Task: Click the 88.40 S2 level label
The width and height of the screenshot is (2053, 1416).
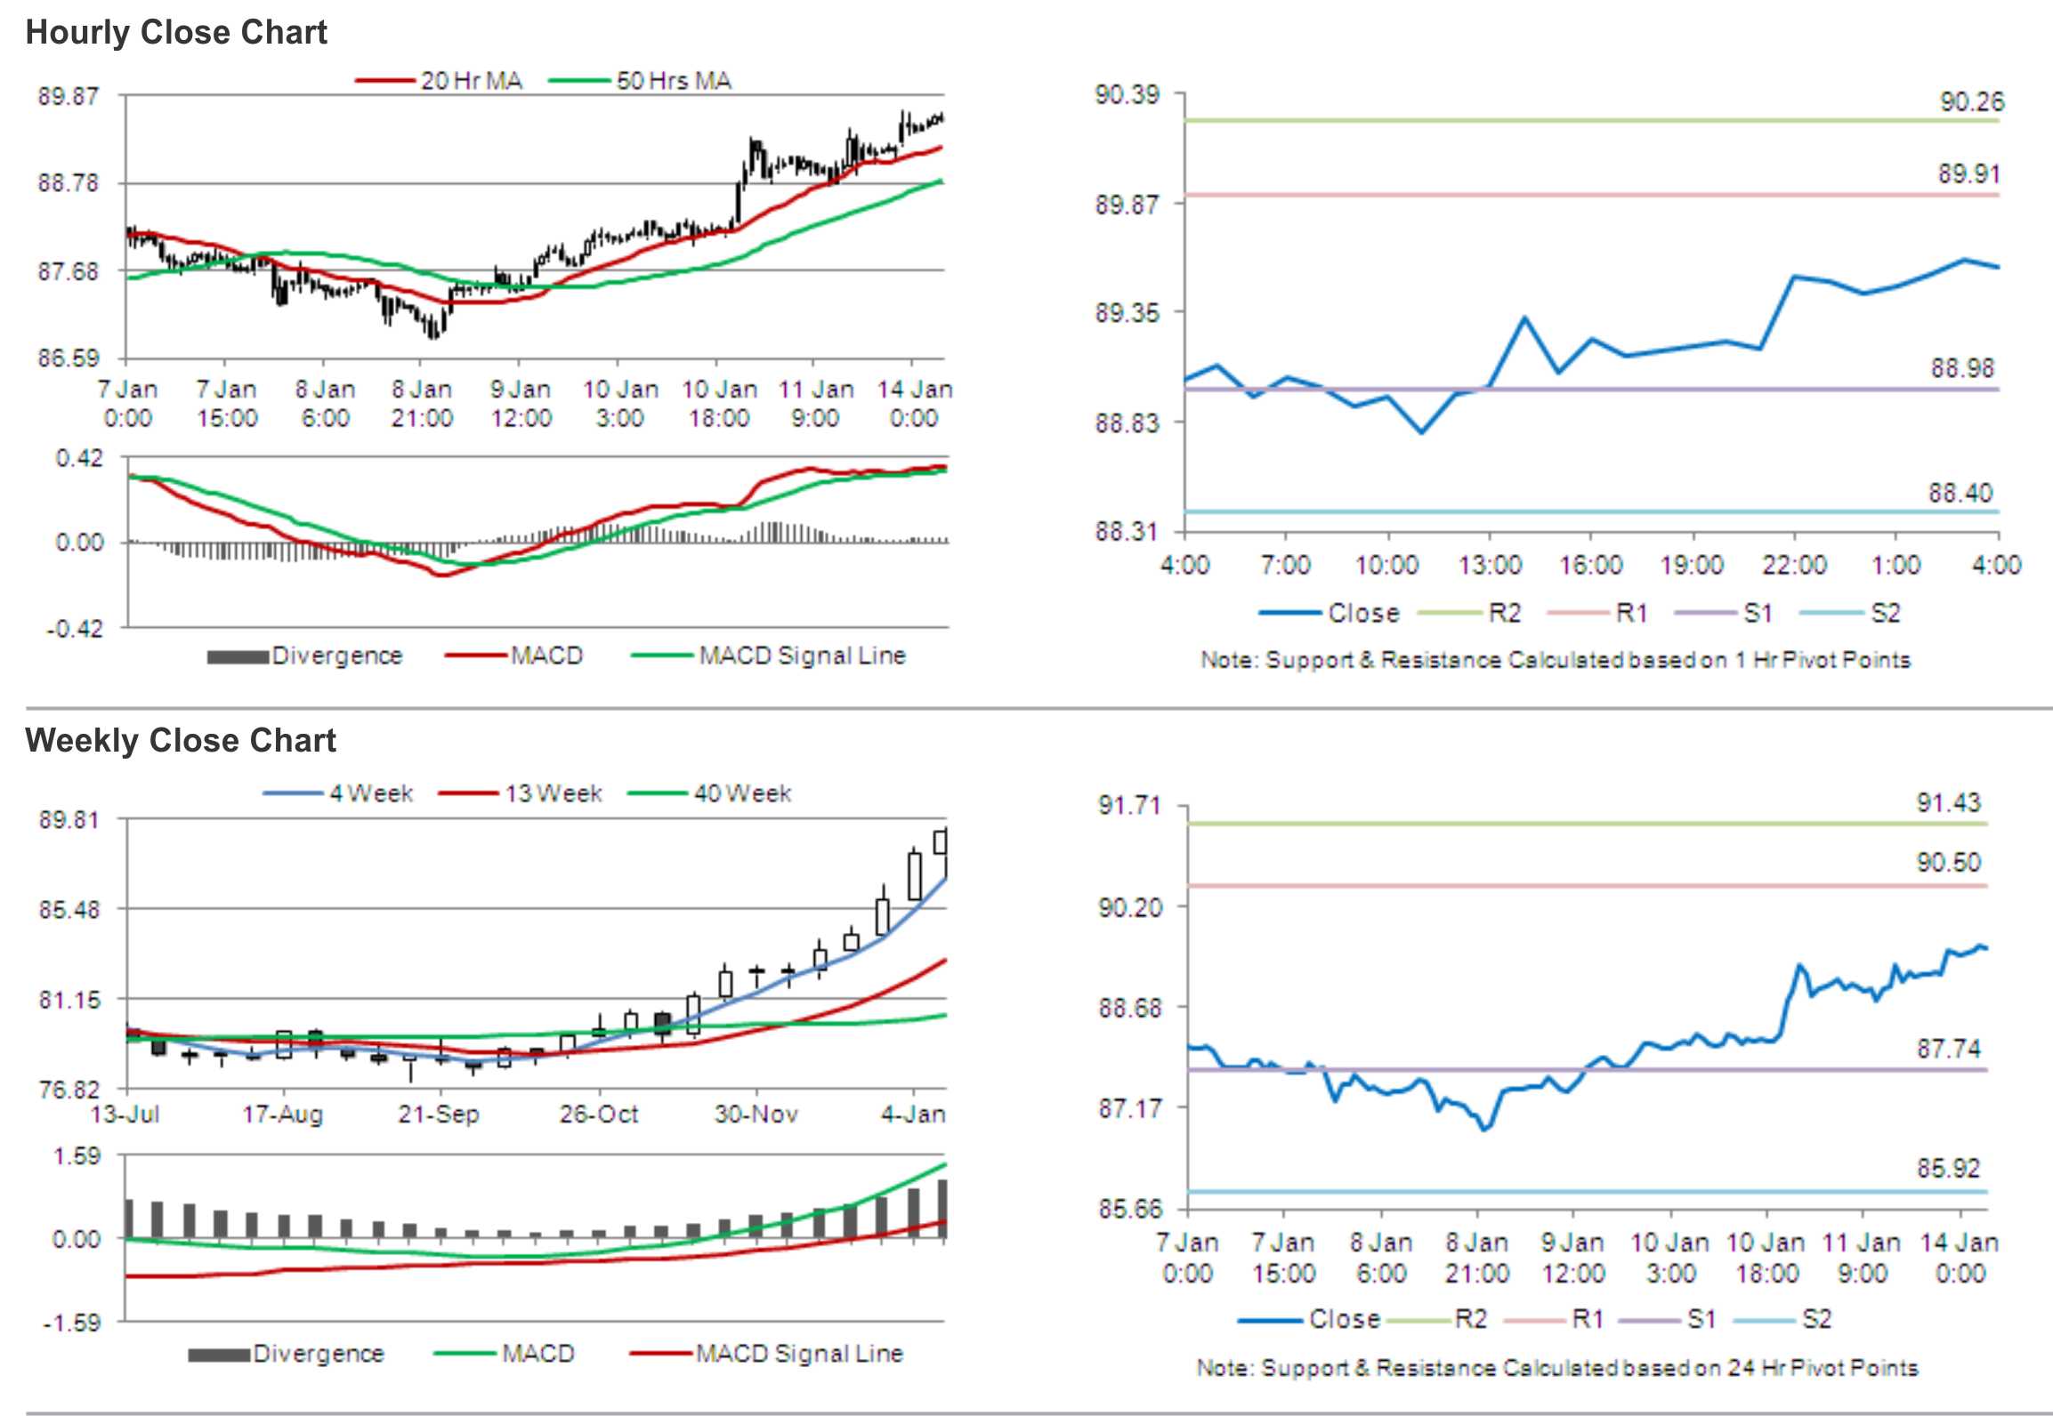Action: (x=1960, y=492)
